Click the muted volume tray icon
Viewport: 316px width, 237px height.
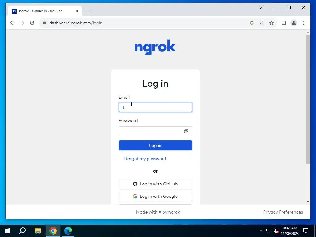pos(276,231)
